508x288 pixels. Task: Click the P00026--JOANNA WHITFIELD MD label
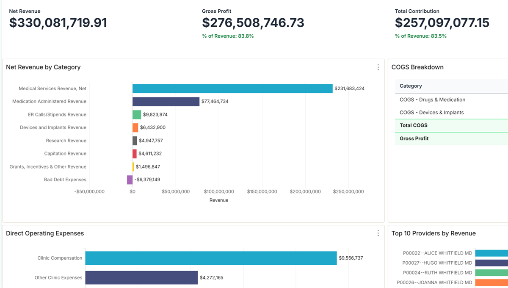tap(434, 282)
